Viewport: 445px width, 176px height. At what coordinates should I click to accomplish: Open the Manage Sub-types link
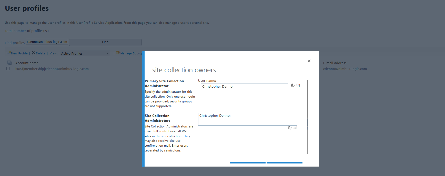pos(131,53)
